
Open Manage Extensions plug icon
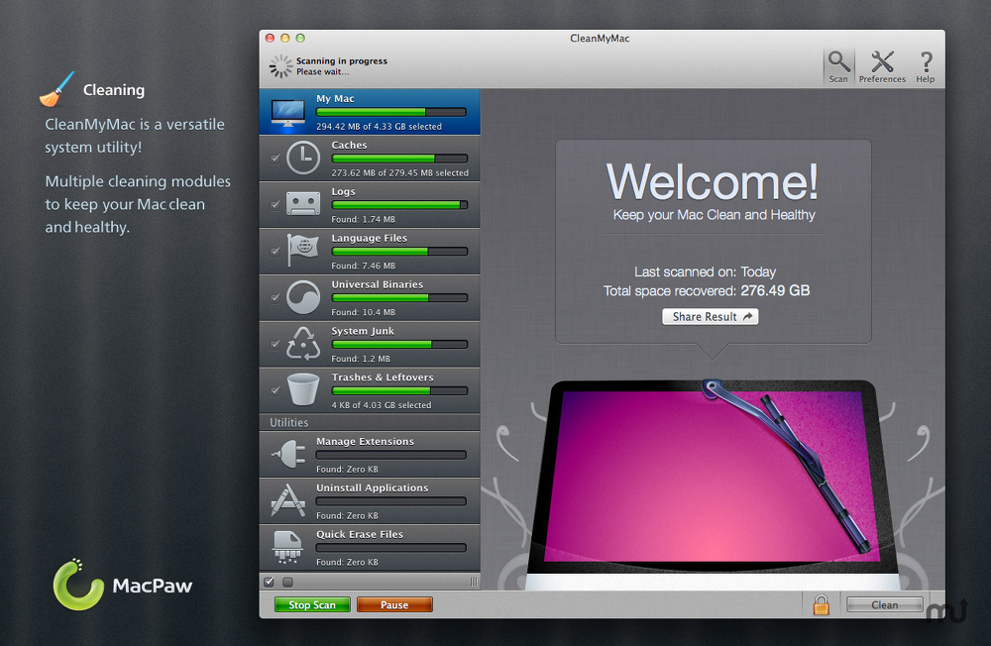(288, 454)
